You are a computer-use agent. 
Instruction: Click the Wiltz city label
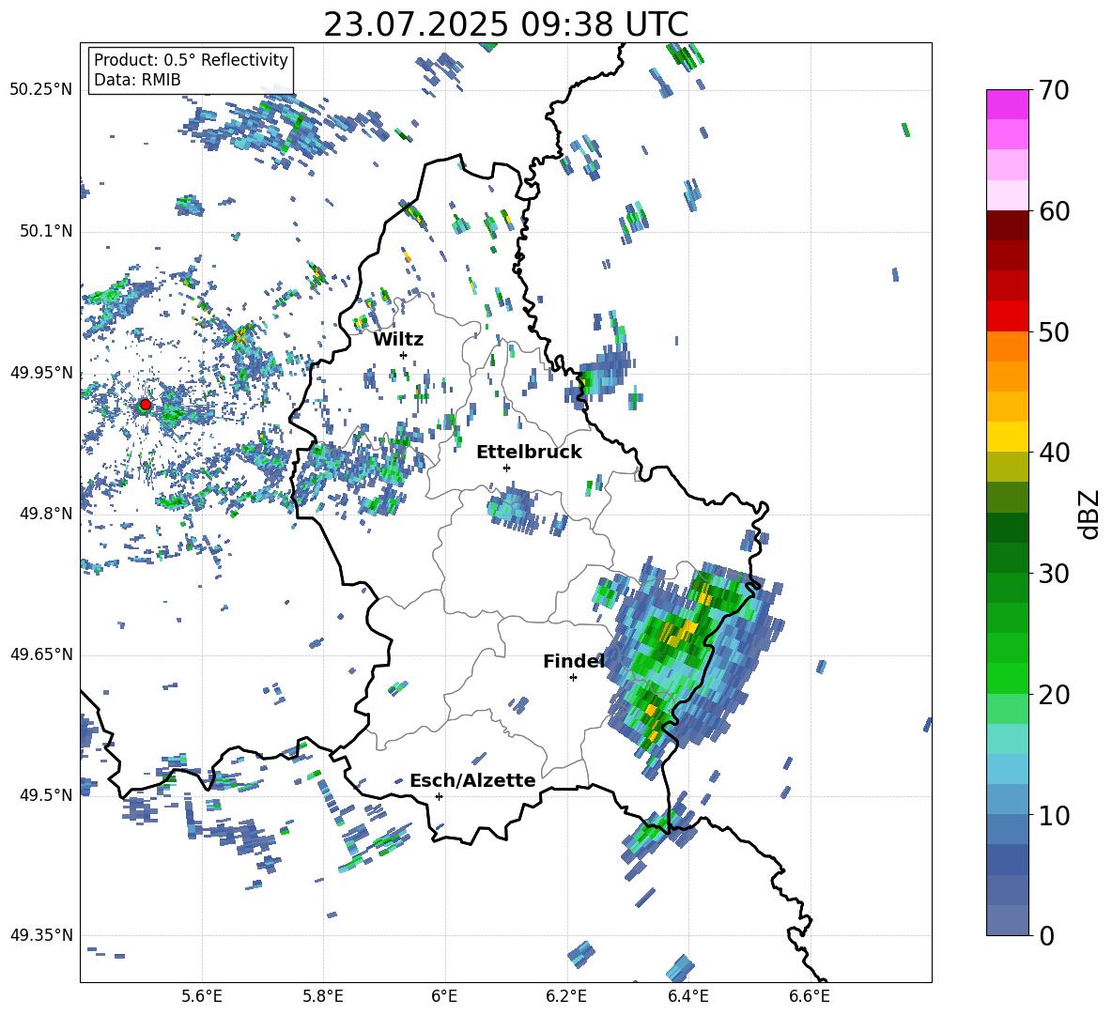coord(398,340)
